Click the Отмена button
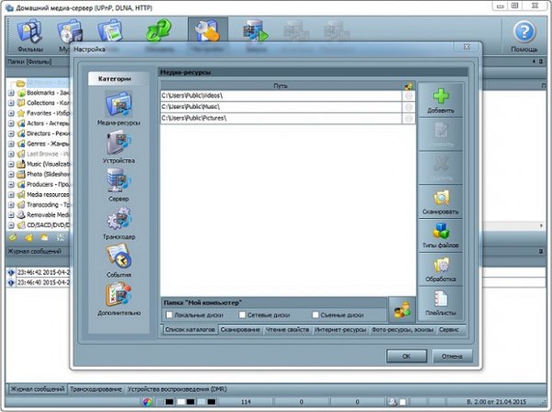552x412 pixels. tap(450, 355)
